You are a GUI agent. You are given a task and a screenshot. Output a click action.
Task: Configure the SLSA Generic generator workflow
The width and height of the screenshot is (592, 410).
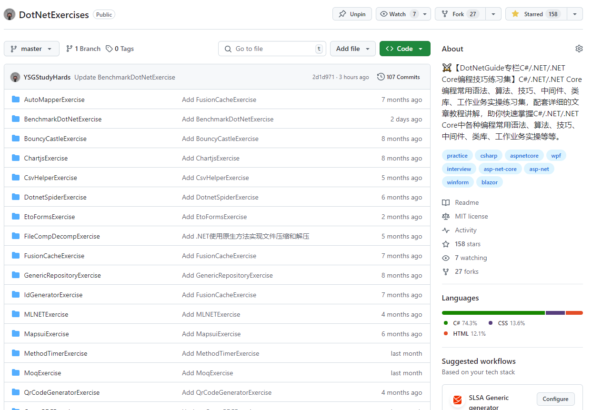coord(555,399)
